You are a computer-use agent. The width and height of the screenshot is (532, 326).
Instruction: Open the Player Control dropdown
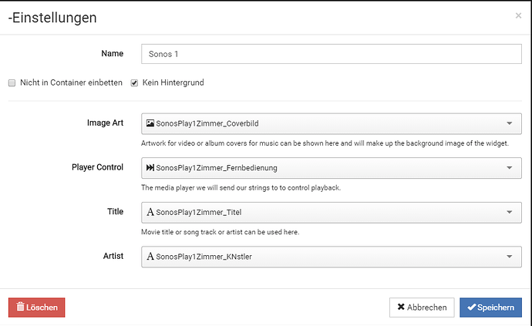[x=331, y=168]
